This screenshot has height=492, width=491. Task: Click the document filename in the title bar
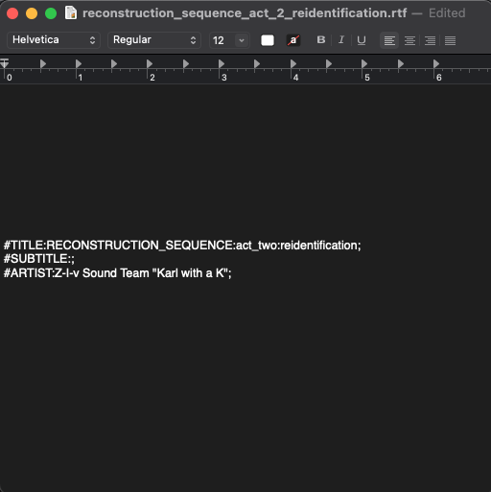(x=245, y=13)
